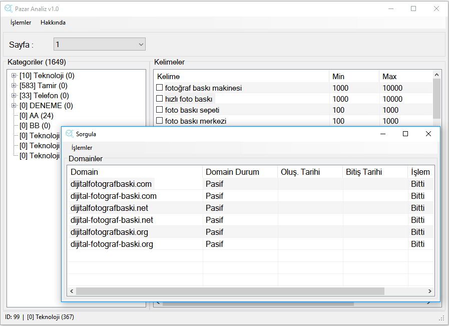Open the Hakkında menu
This screenshot has height=326, width=449.
pyautogui.click(x=53, y=23)
